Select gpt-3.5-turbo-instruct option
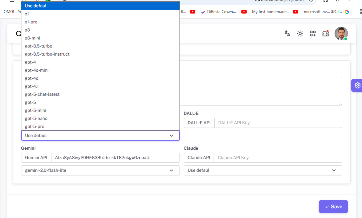Screen dimensions: 362x218 click(47, 54)
